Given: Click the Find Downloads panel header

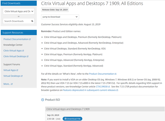Looking at the screenshot, I should (19, 3).
